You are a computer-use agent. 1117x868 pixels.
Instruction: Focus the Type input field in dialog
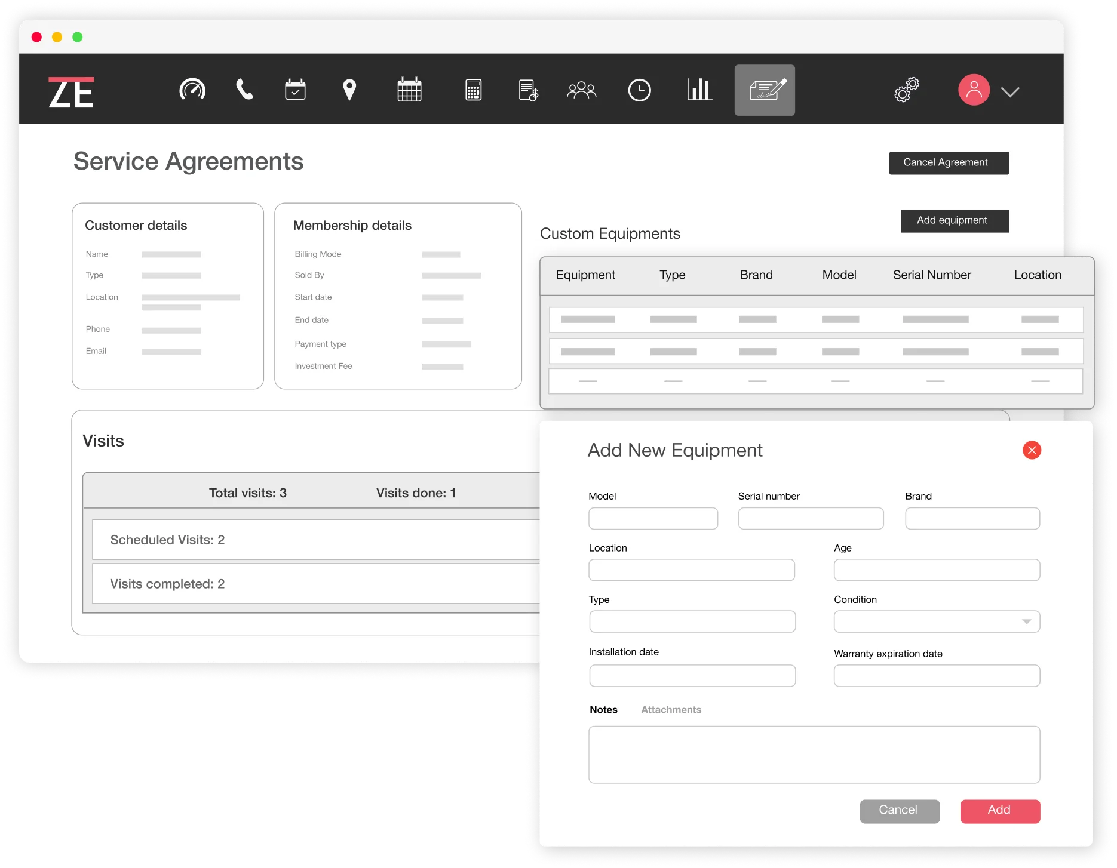pyautogui.click(x=692, y=621)
